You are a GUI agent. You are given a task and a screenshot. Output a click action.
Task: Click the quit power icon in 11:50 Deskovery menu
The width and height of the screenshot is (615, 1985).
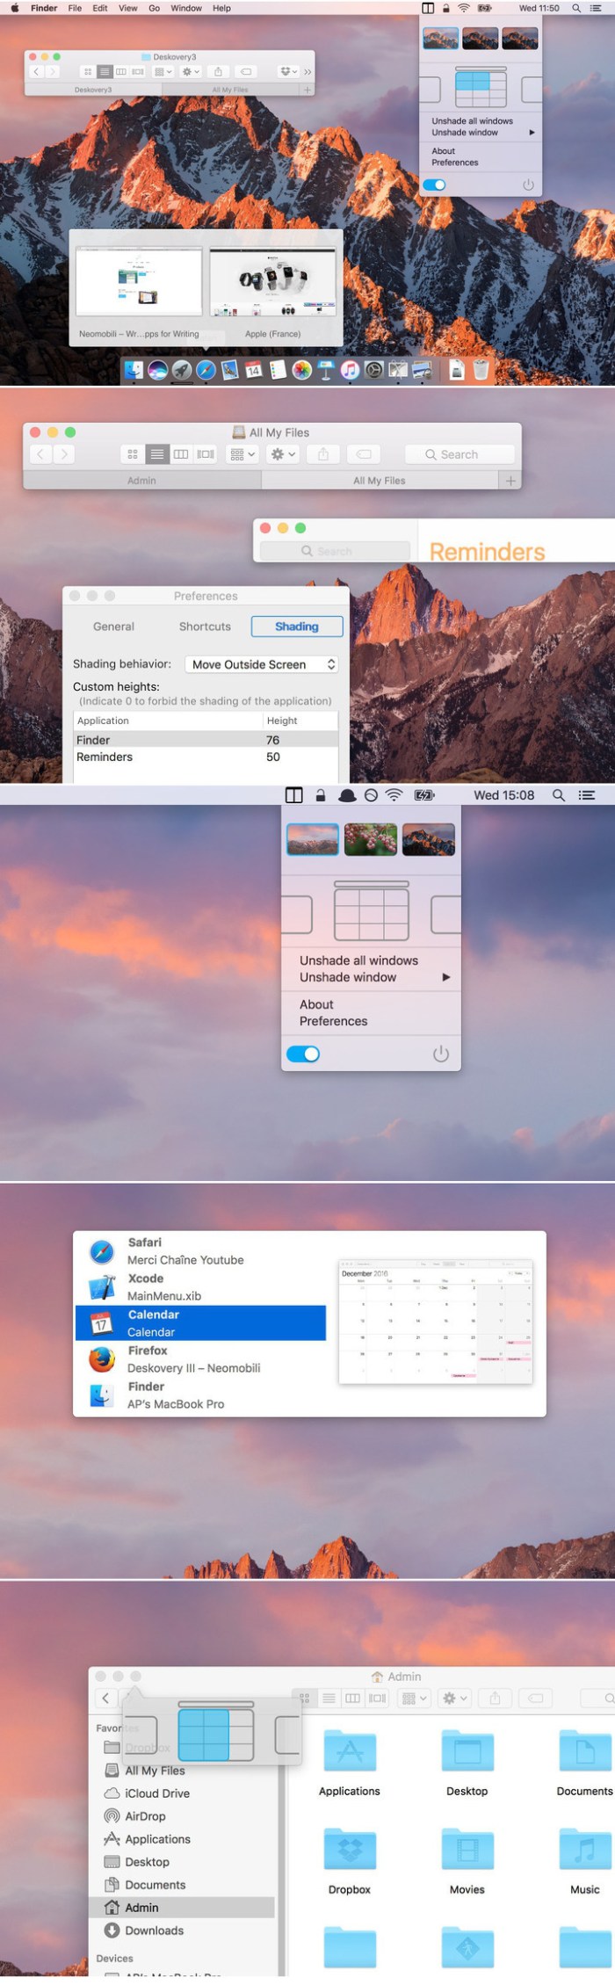(x=528, y=185)
